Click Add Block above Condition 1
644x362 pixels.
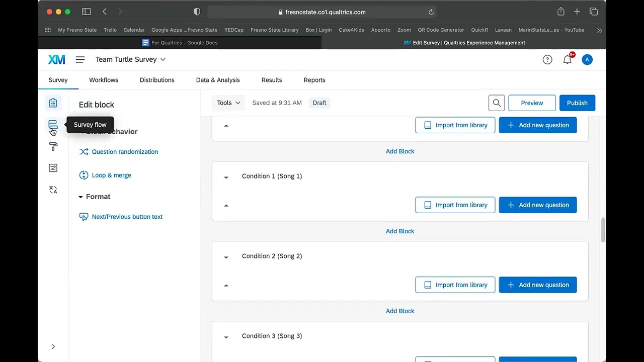point(400,151)
